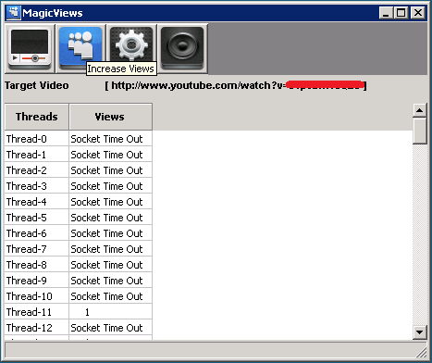Select the Thread-6 cell
432x363 pixels.
(x=37, y=233)
